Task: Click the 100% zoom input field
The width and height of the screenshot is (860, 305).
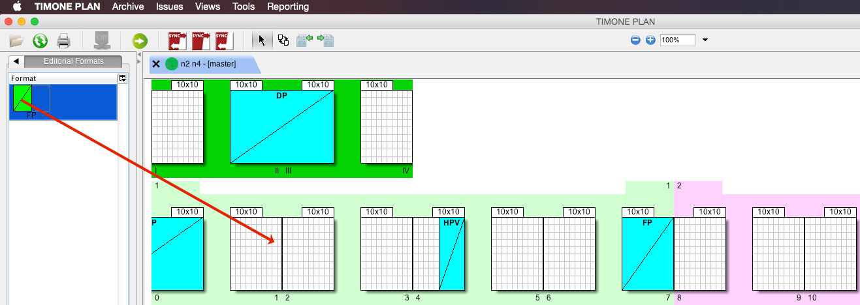Action: 677,40
